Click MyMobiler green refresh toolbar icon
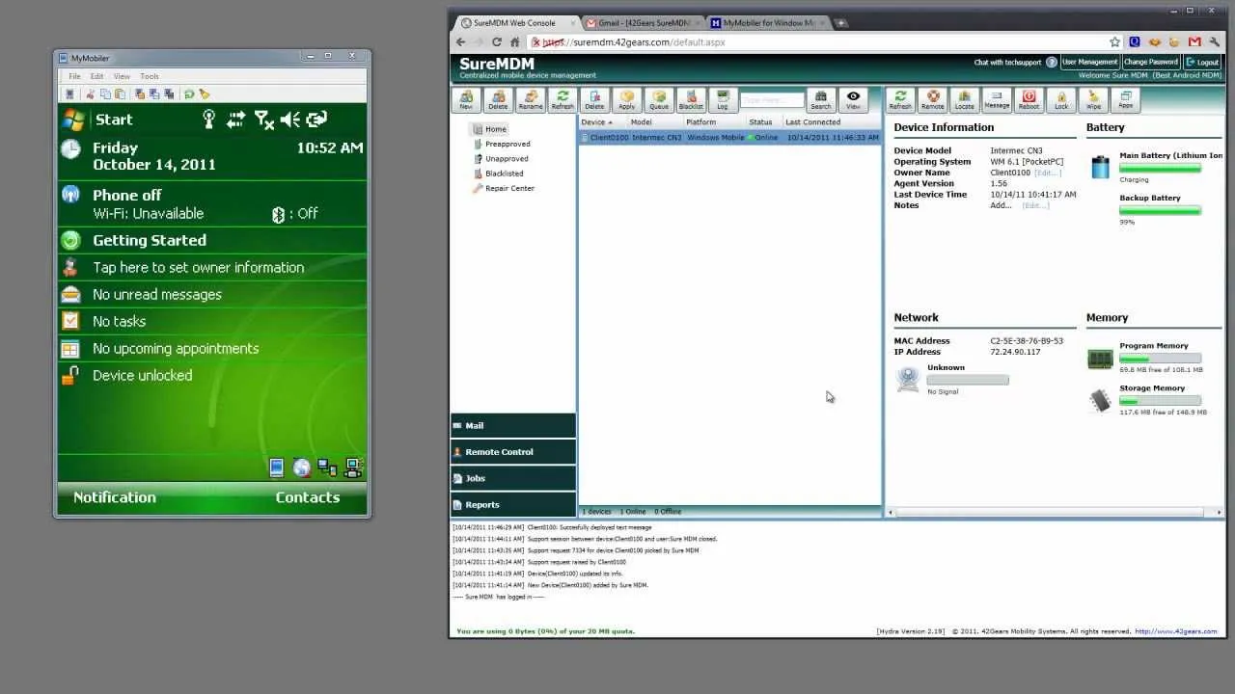The height and width of the screenshot is (694, 1235). (189, 93)
